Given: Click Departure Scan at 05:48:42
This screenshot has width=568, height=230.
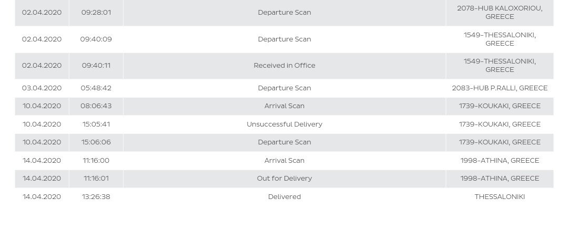Looking at the screenshot, I should [285, 88].
